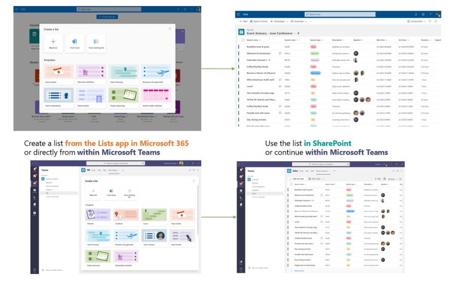Select the New hire checklist template
This screenshot has height=281, width=454.
coord(91,75)
